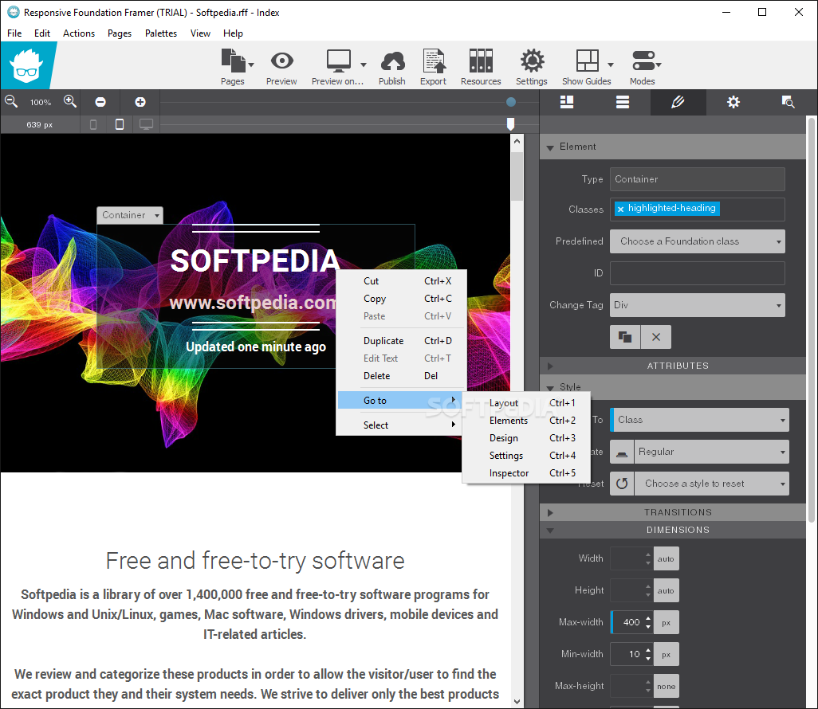Click the Modes icon

pos(643,61)
